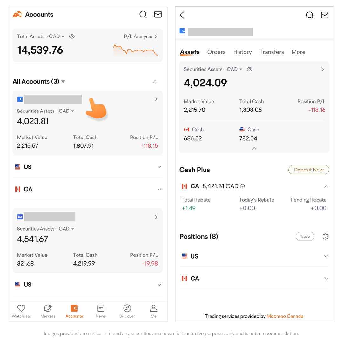Viewport: 343px width, 343px height.
Task: Open the P/L trend mini chart
Action: click(x=136, y=51)
